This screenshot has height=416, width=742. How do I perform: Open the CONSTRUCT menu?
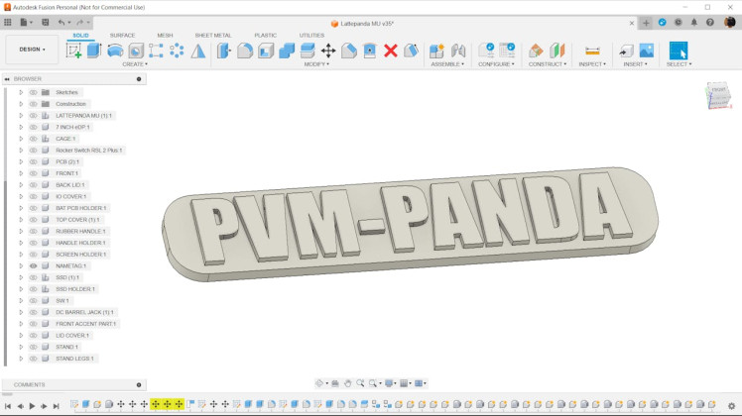tap(547, 64)
